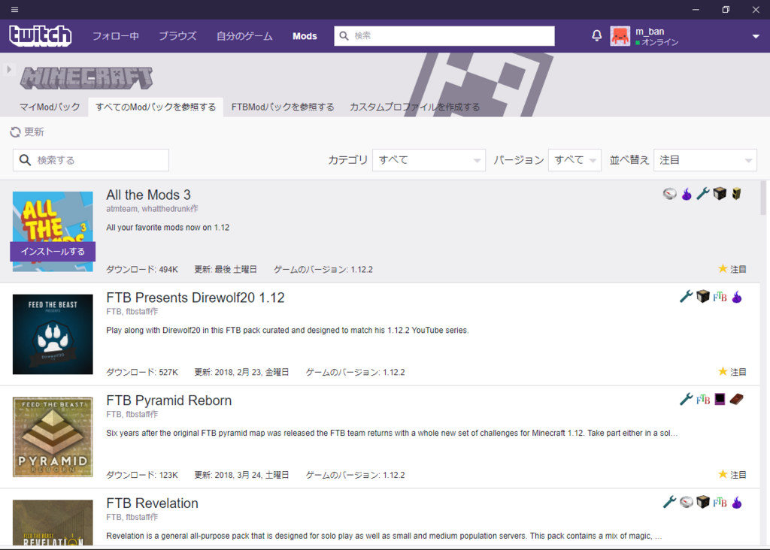Click magnifier icon in modpack search box
The width and height of the screenshot is (770, 550).
25,160
